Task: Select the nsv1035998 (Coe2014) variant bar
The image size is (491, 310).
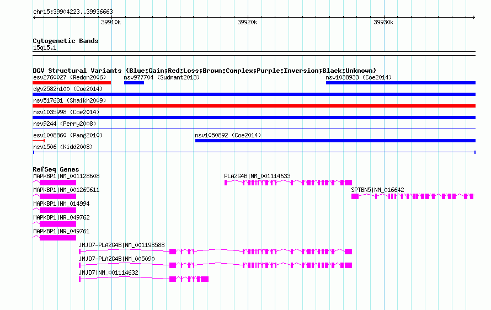Action: pyautogui.click(x=254, y=117)
